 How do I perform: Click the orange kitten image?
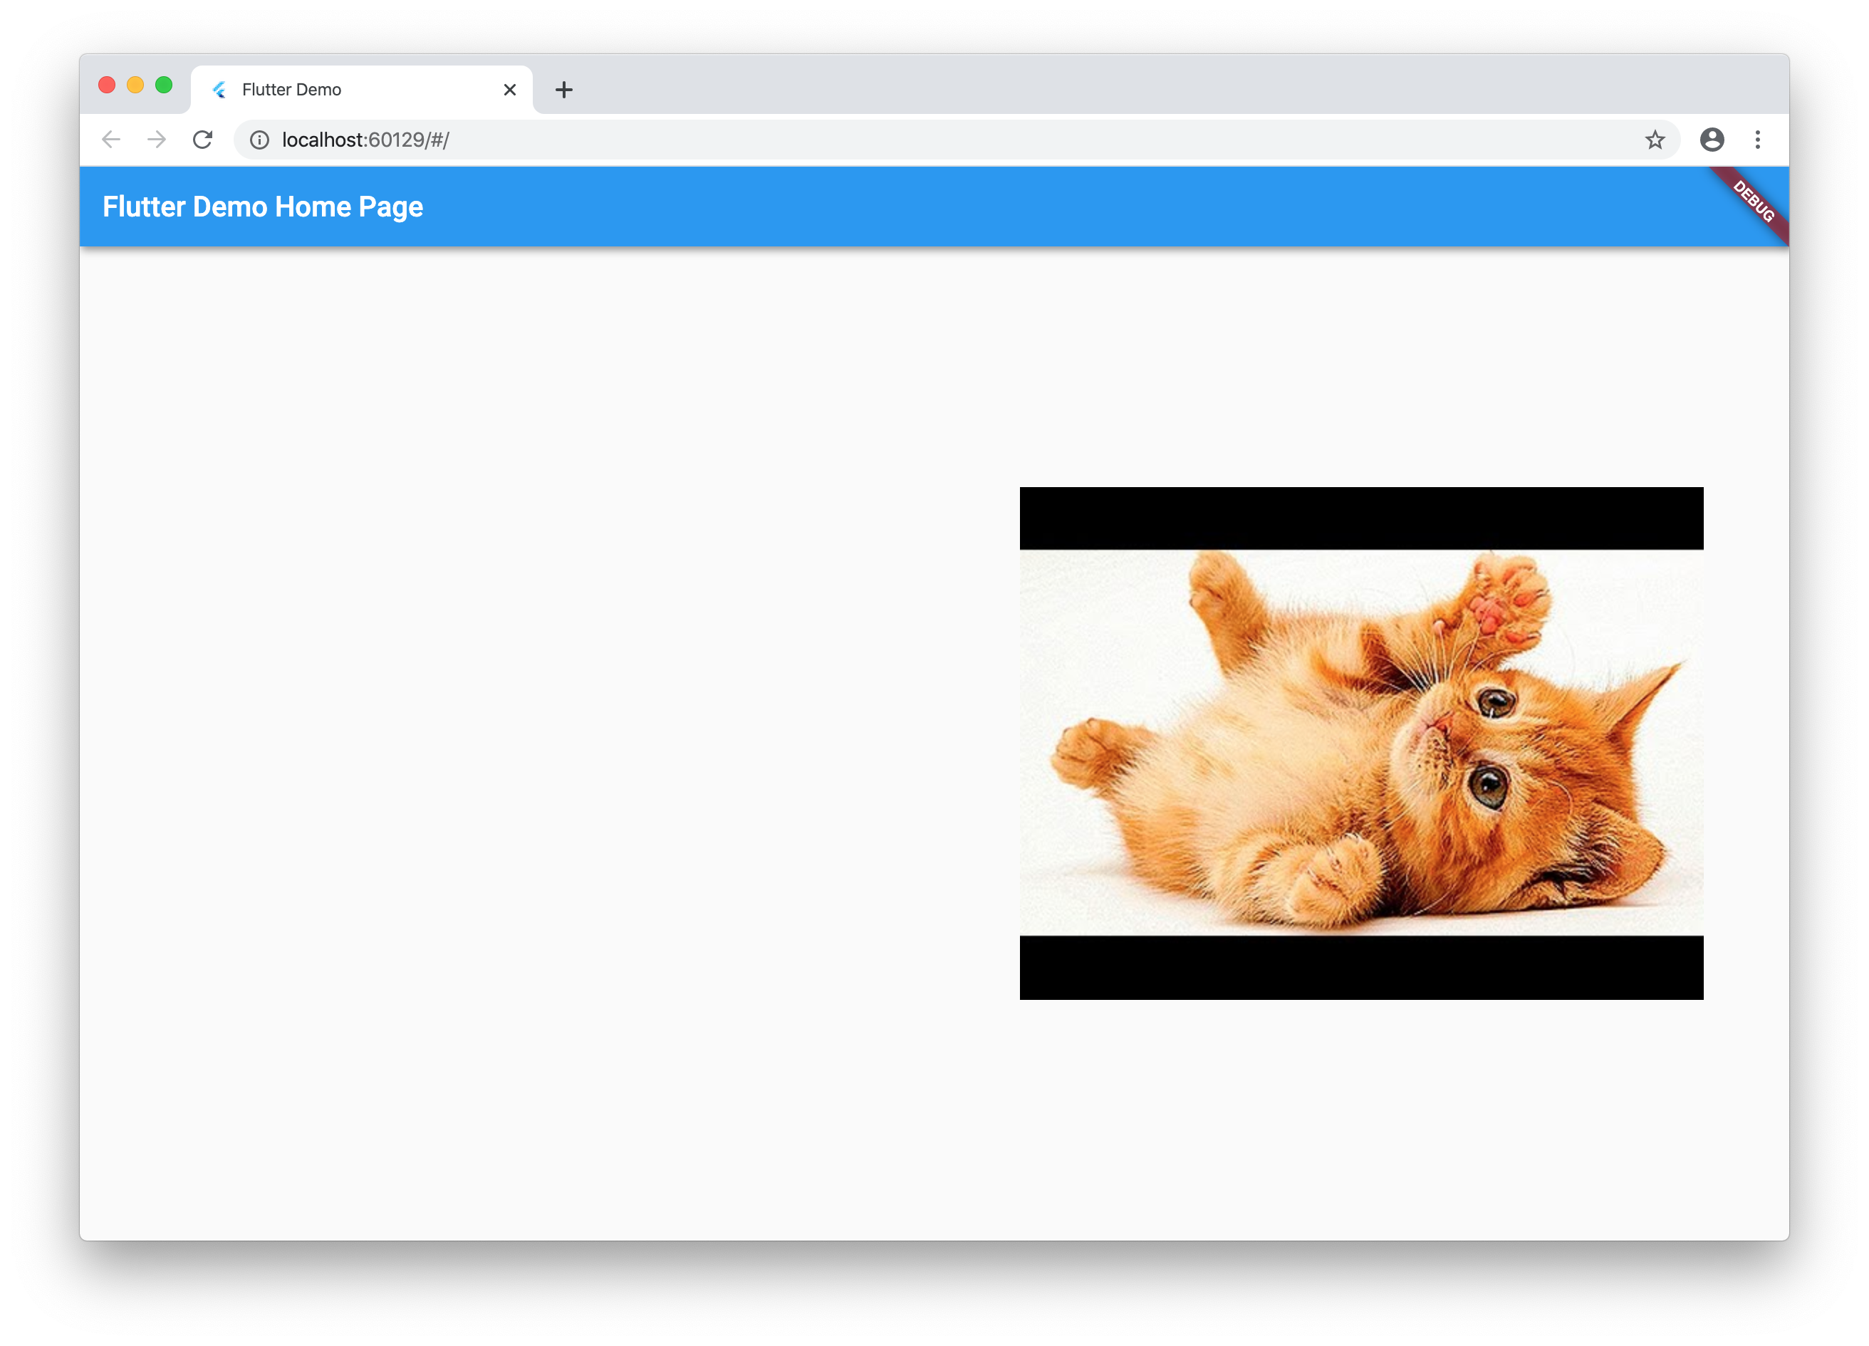click(1361, 743)
